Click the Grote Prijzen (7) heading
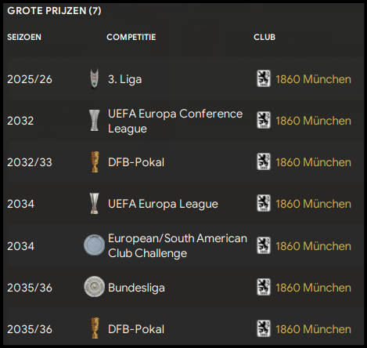 tap(54, 11)
